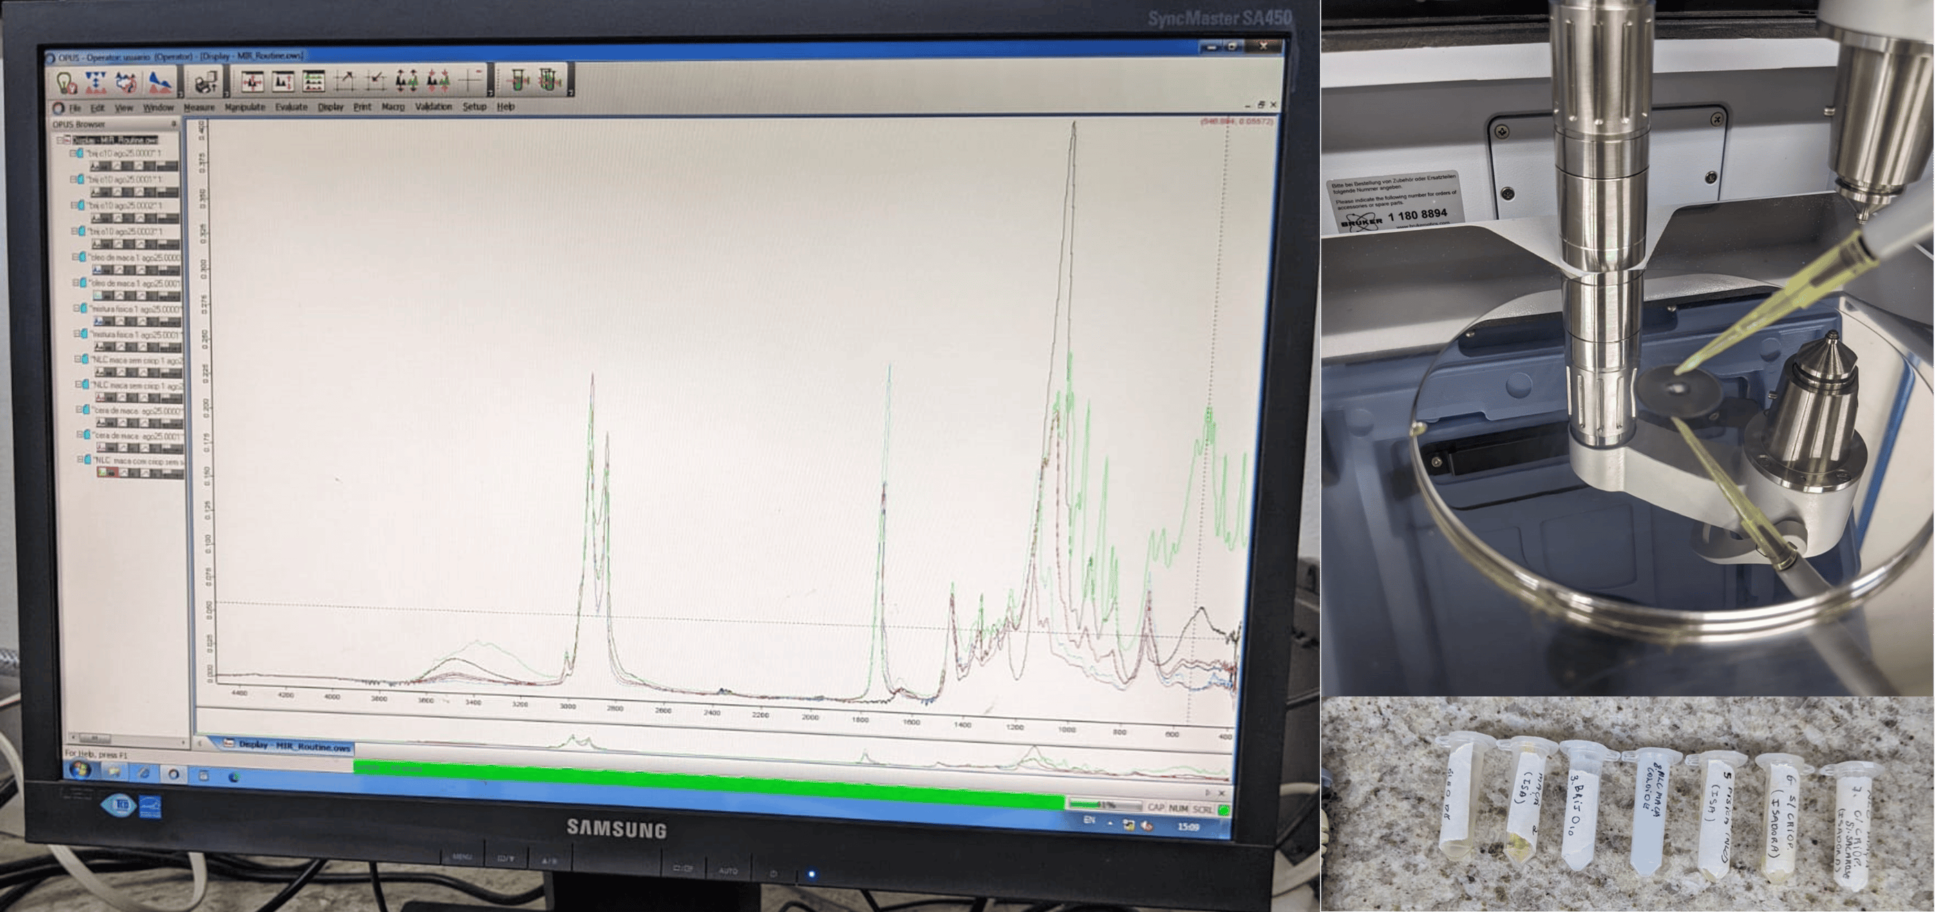This screenshot has height=912, width=1935.
Task: Collapse the first mistura fisica entry
Action: pyautogui.click(x=77, y=308)
